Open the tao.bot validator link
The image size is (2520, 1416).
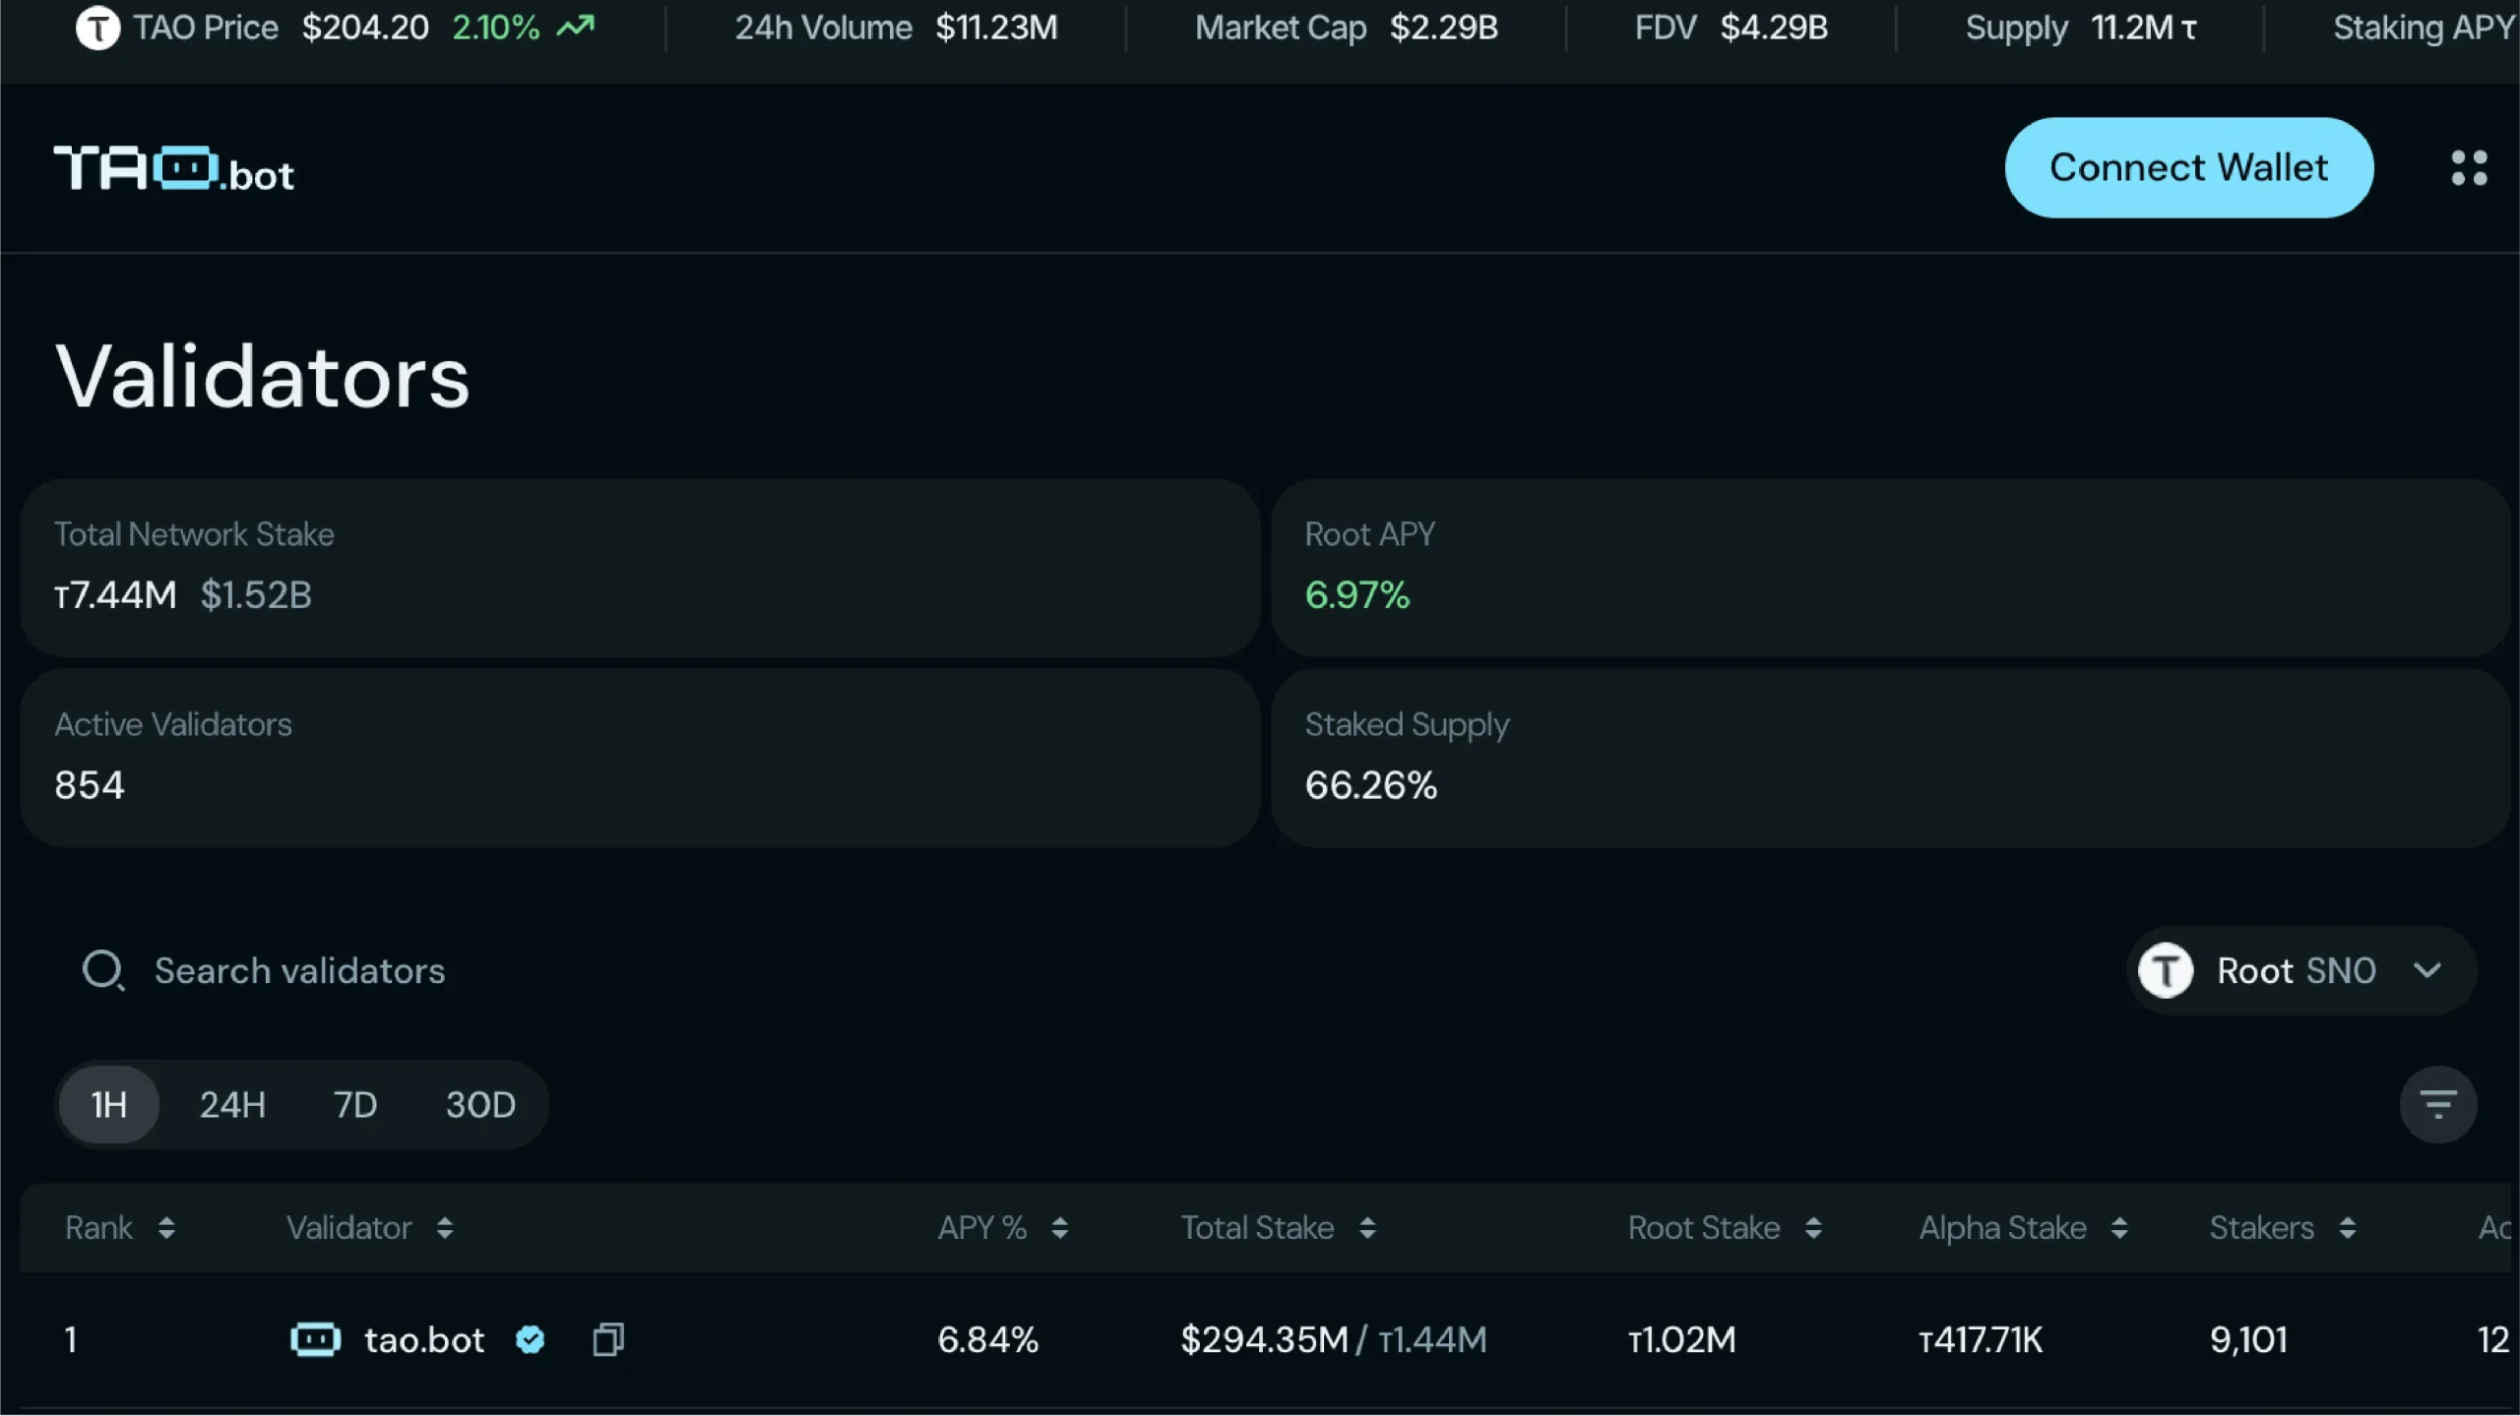[424, 1339]
